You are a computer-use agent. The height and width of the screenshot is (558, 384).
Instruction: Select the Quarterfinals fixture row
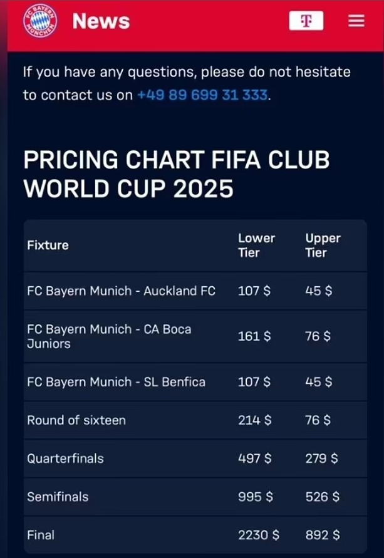point(195,458)
